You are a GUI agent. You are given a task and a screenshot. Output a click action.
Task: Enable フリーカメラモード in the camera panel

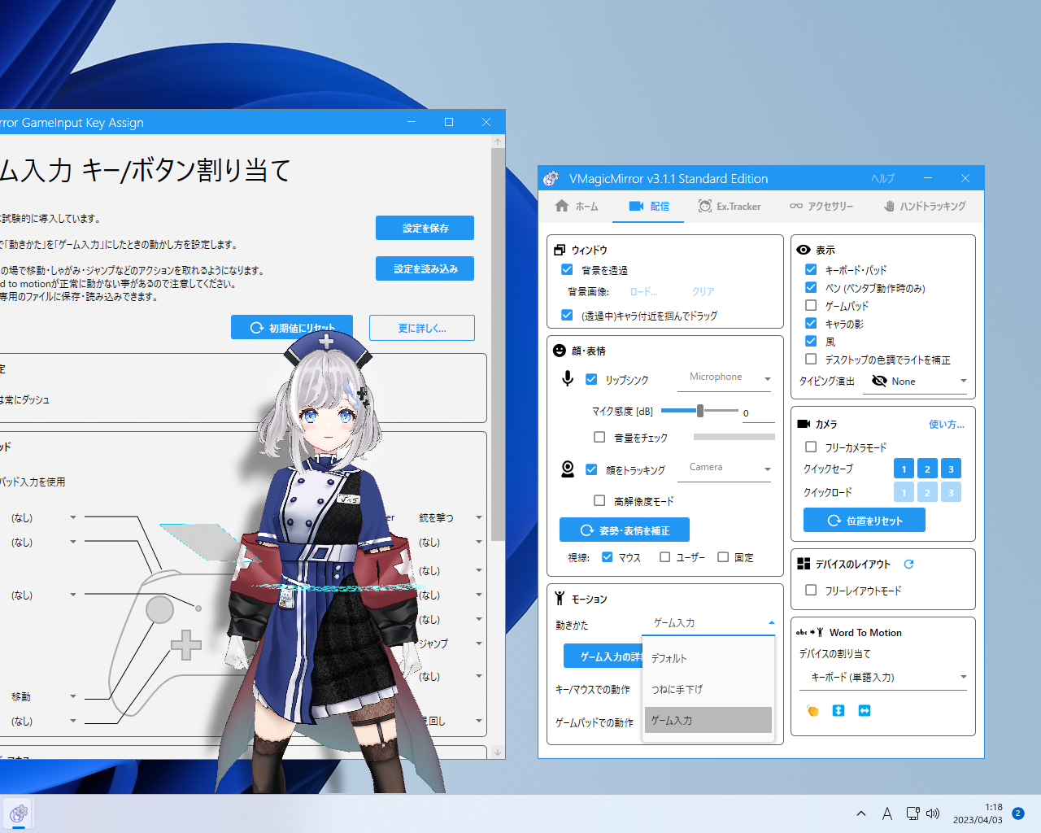(x=811, y=447)
